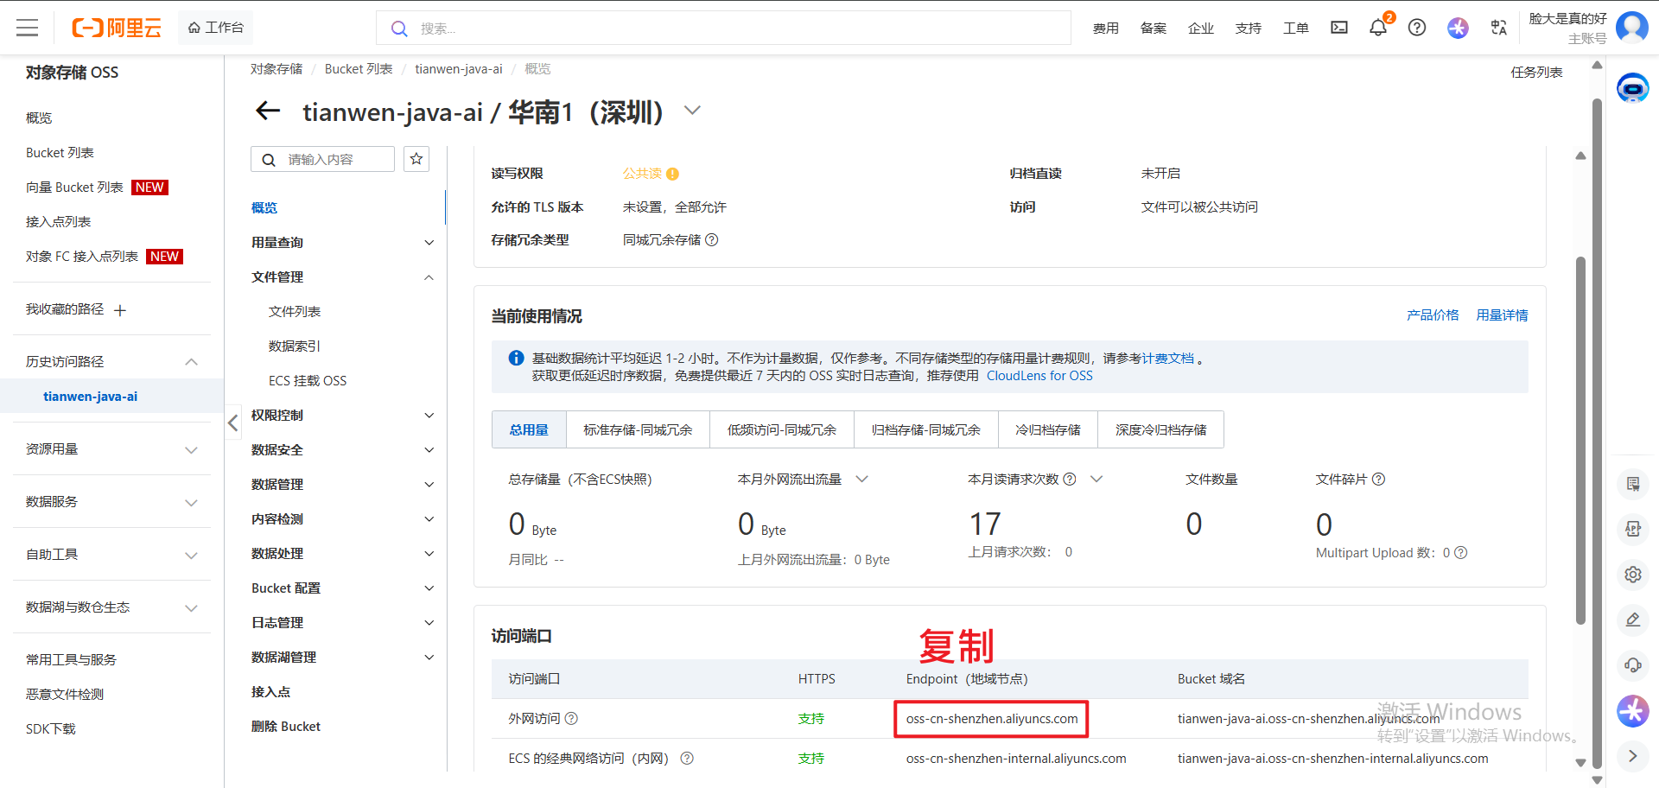Viewport: 1659px width, 788px height.
Task: Expand 数据处理 menu section
Action: click(429, 554)
